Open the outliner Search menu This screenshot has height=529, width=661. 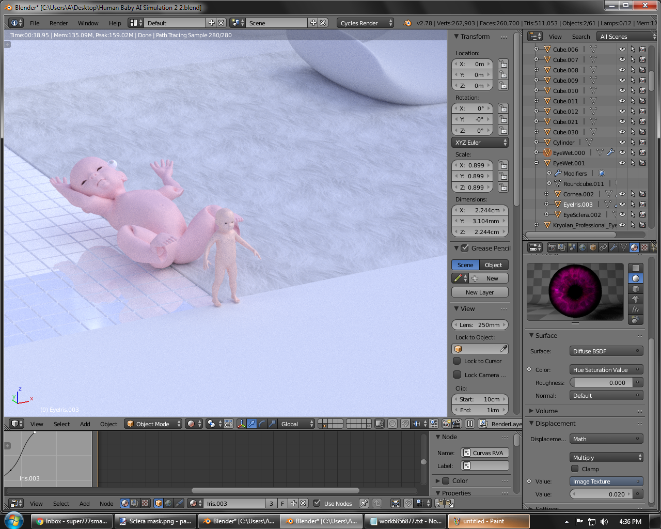[x=580, y=37]
